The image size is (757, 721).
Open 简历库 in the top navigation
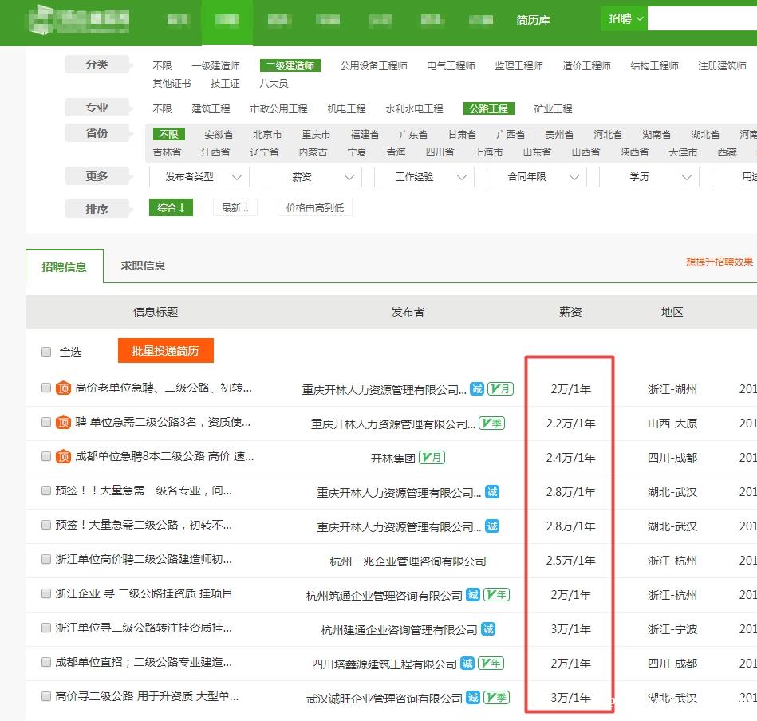[533, 20]
